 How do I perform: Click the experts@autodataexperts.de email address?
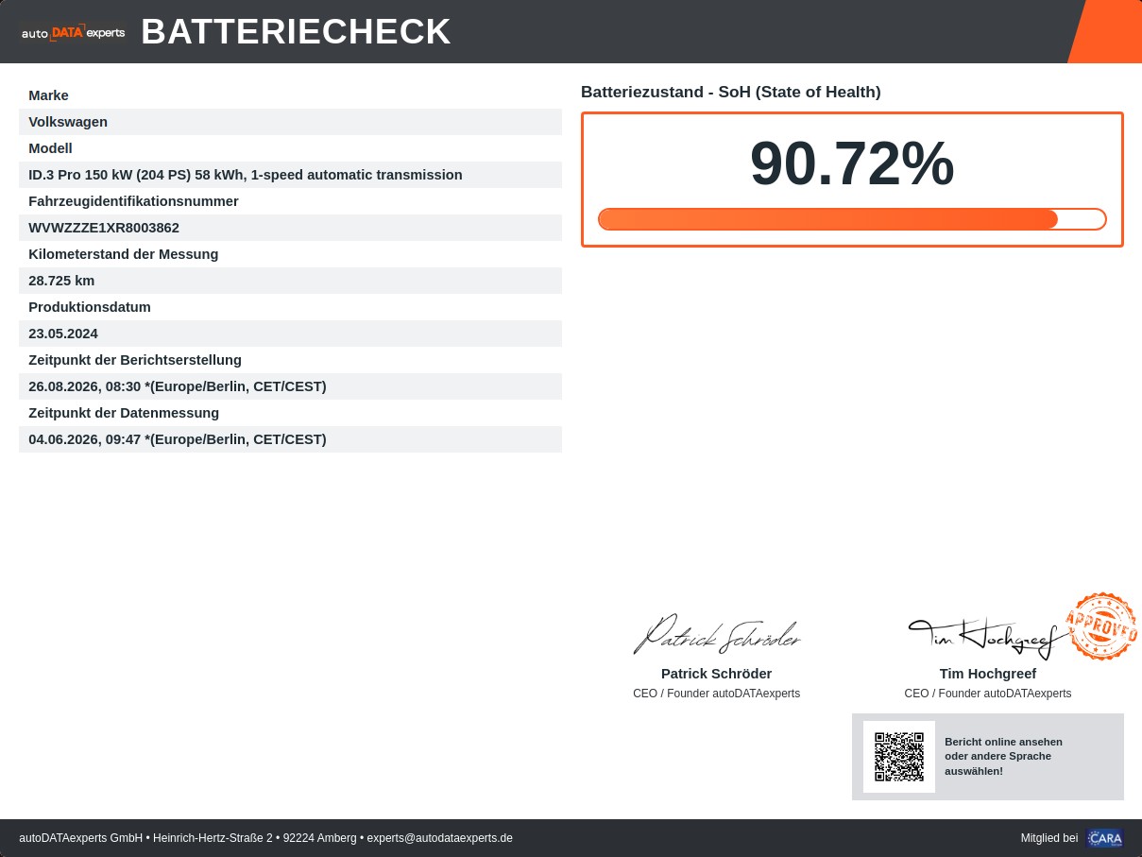440,838
